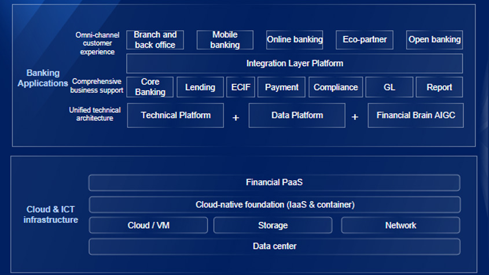This screenshot has height=275, width=489.
Task: Open the Report module
Action: (439, 87)
